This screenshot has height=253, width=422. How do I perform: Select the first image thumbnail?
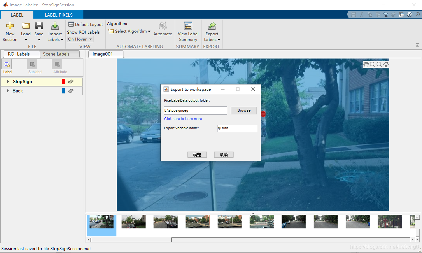coord(101,221)
